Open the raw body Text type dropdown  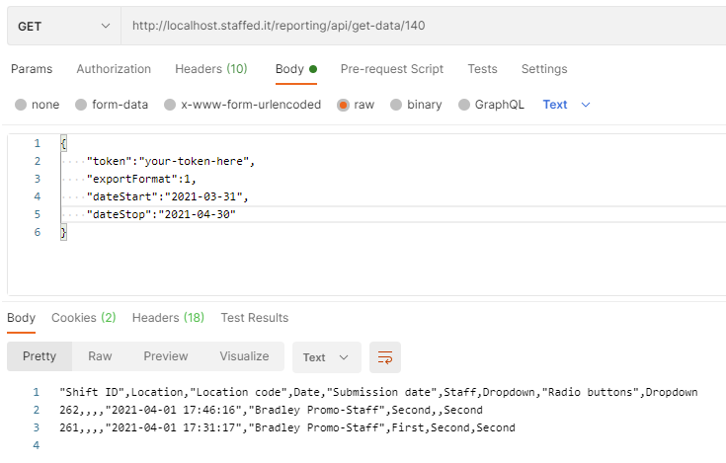pyautogui.click(x=566, y=105)
